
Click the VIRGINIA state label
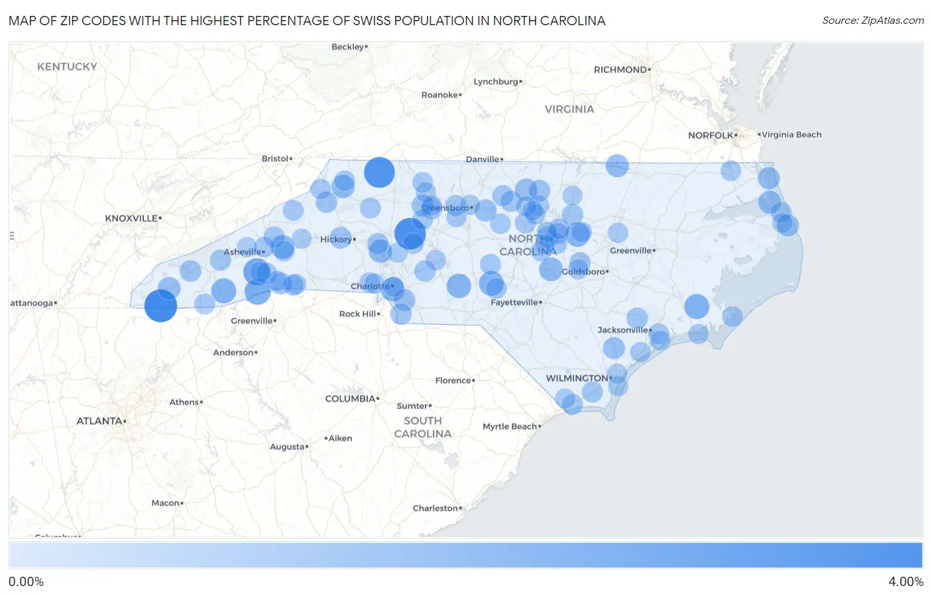click(569, 109)
